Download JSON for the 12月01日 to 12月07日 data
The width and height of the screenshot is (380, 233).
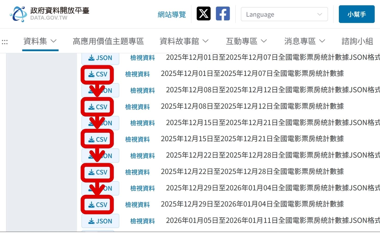[x=100, y=58]
